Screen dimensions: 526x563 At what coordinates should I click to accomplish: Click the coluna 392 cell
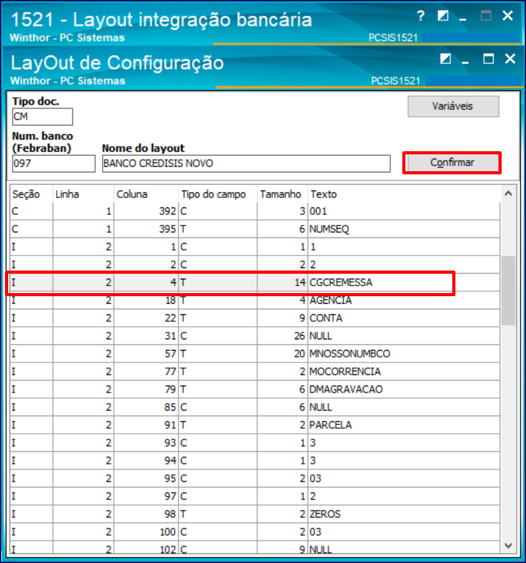(146, 211)
